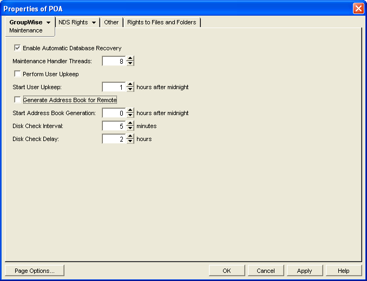This screenshot has height=281, width=367.
Task: Click the 'Disk Check Delay:' label
Action: click(x=36, y=139)
